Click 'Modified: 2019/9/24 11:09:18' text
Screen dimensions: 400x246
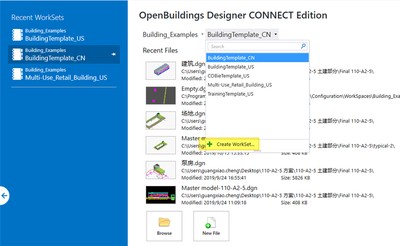pos(214,203)
